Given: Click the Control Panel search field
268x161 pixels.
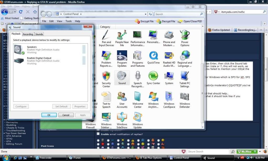Looking at the screenshot, I should (177, 14).
